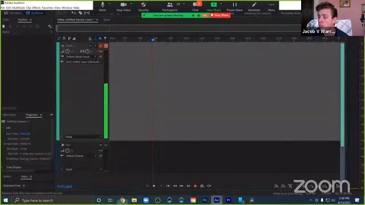Stop playback in transport controls
Viewport: 365px width, 205px height.
147,186
